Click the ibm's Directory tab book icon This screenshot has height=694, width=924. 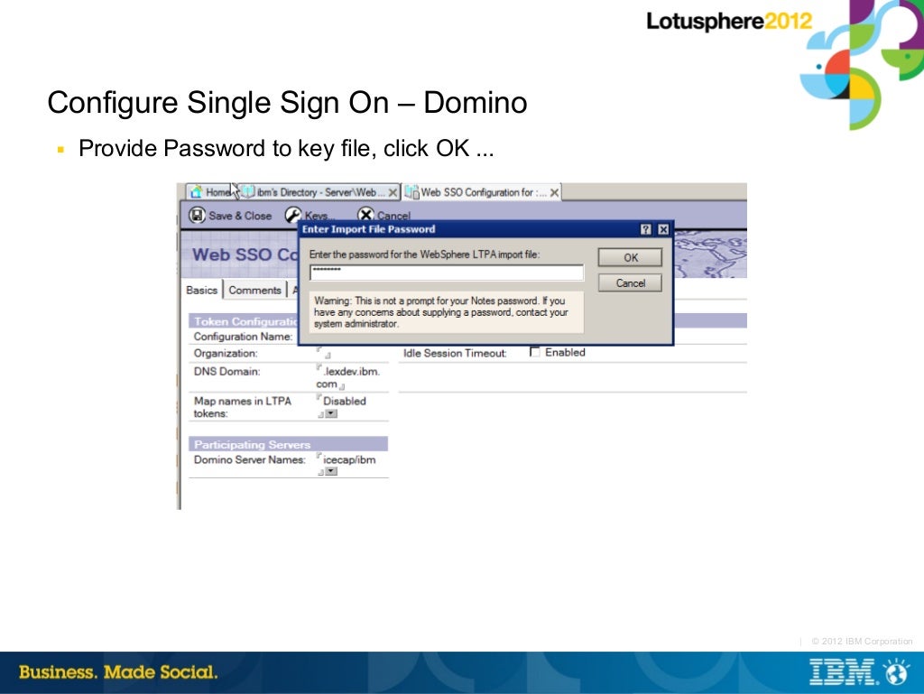(x=247, y=192)
